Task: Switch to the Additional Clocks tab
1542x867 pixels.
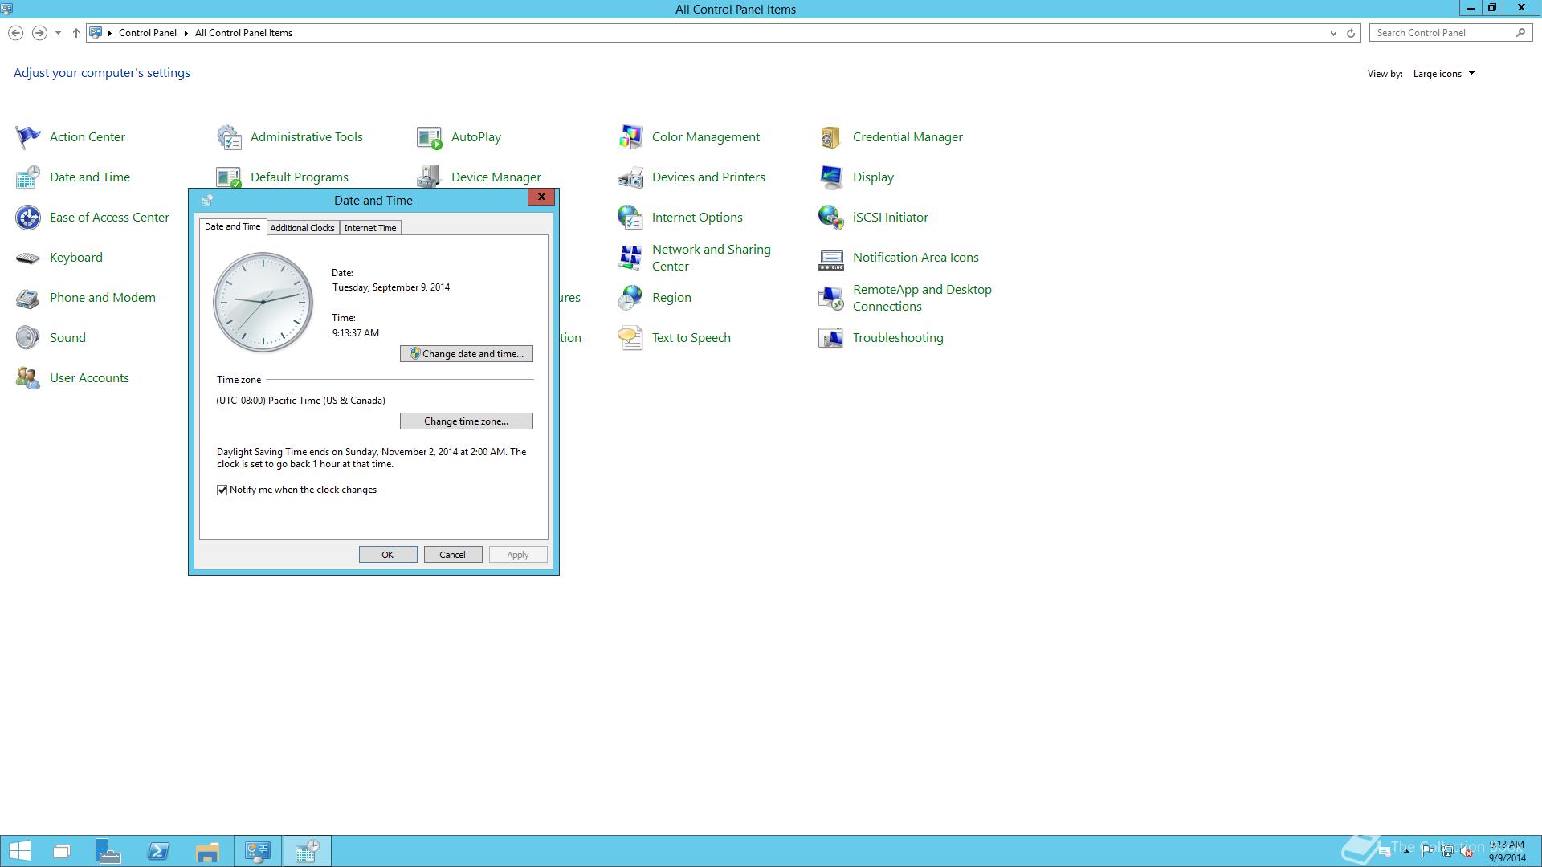Action: [x=302, y=228]
